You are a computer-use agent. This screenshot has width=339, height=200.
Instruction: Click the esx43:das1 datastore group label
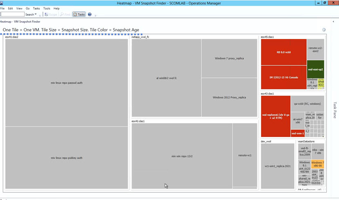point(267,93)
